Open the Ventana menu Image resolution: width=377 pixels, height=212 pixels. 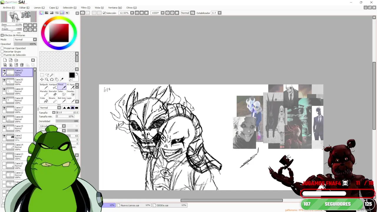coord(115,8)
